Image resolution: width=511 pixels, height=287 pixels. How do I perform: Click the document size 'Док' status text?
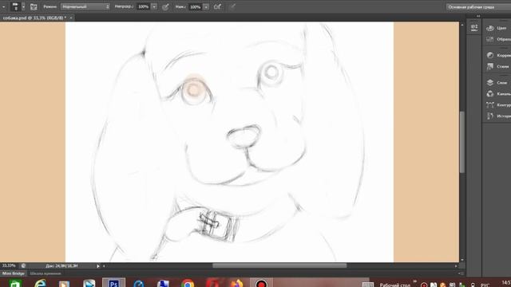point(62,265)
